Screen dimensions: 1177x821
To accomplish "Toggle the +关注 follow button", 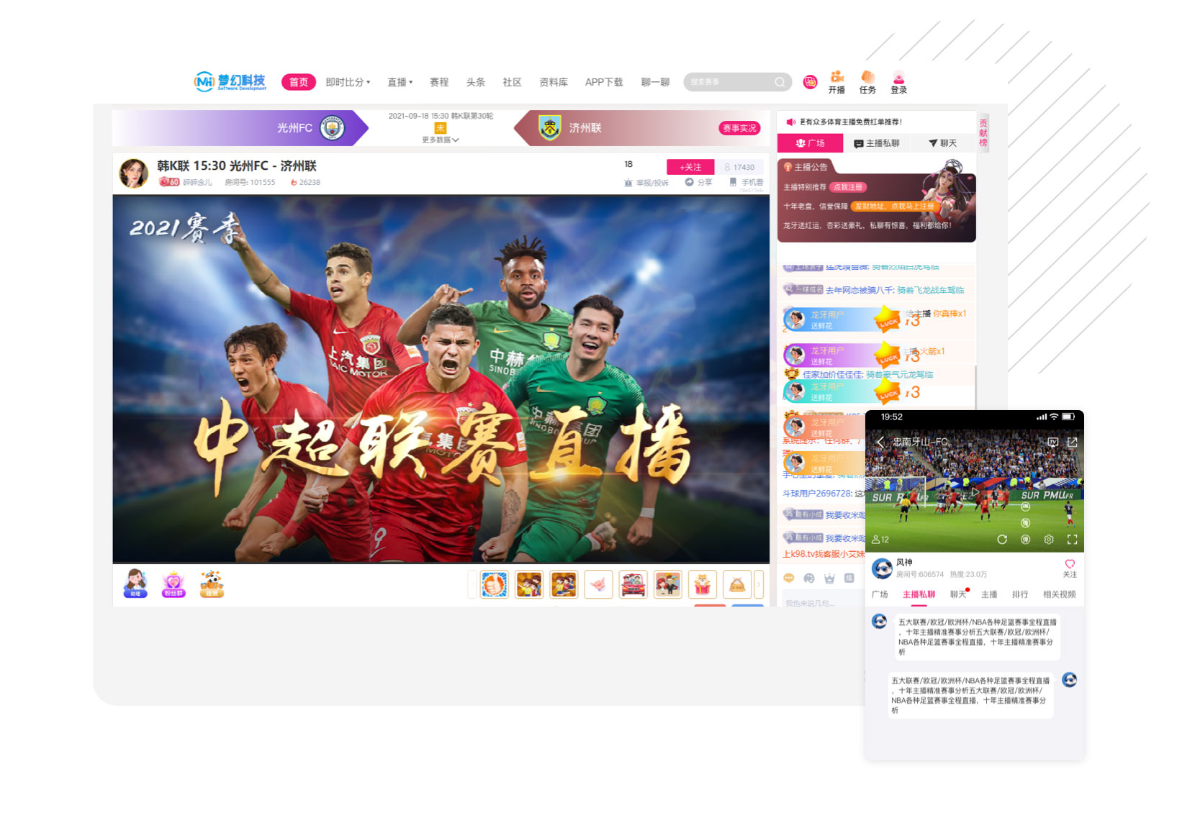I will pyautogui.click(x=690, y=167).
